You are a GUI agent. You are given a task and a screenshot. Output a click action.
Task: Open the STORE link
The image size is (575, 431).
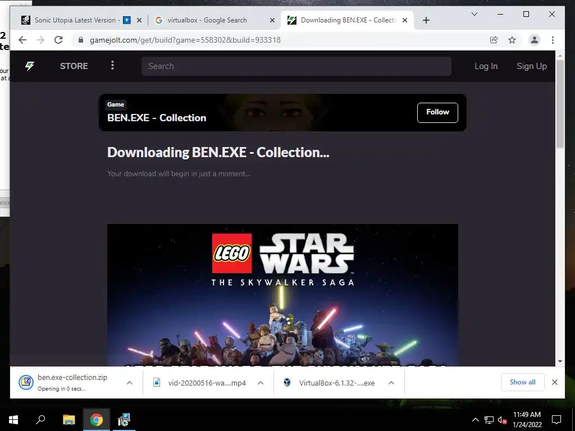pyautogui.click(x=74, y=66)
